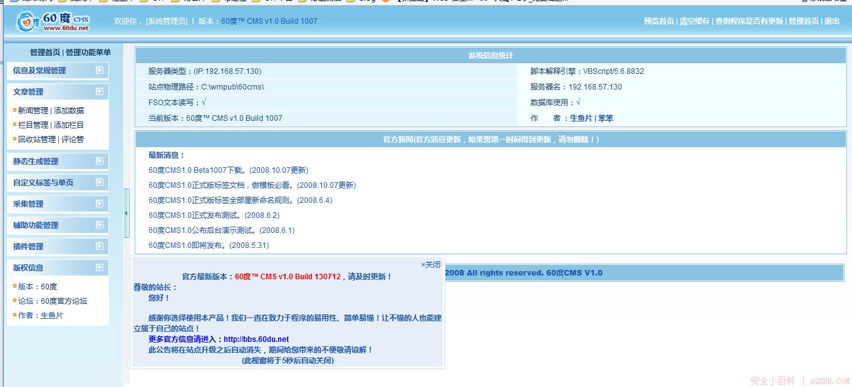
Task: Toggle the 文章管理 section expander icon
Action: tap(99, 91)
